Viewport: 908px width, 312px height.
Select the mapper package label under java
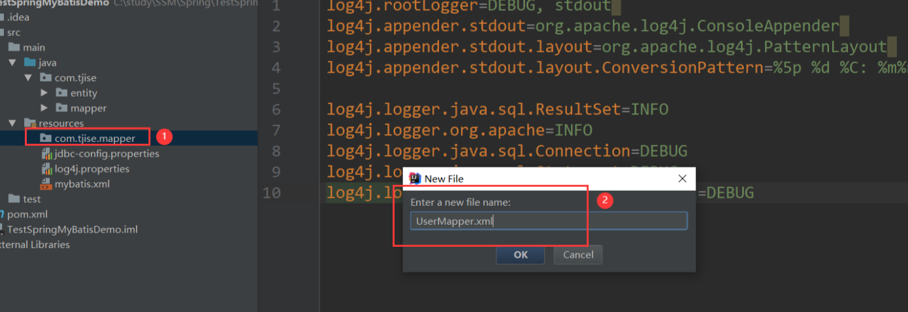pyautogui.click(x=88, y=108)
